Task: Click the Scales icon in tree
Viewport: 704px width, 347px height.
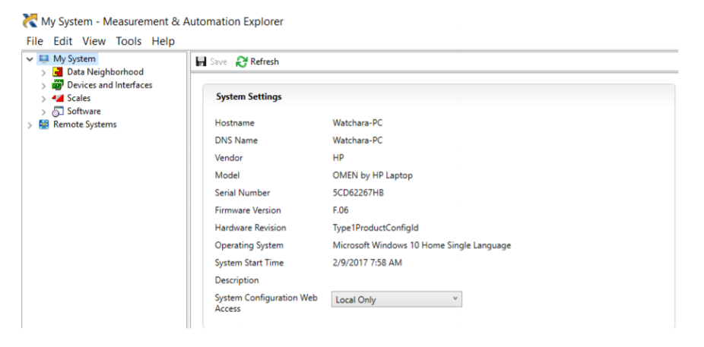Action: [x=58, y=98]
